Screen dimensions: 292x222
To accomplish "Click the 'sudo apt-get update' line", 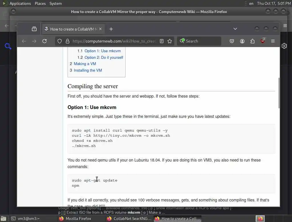I will 95,180.
